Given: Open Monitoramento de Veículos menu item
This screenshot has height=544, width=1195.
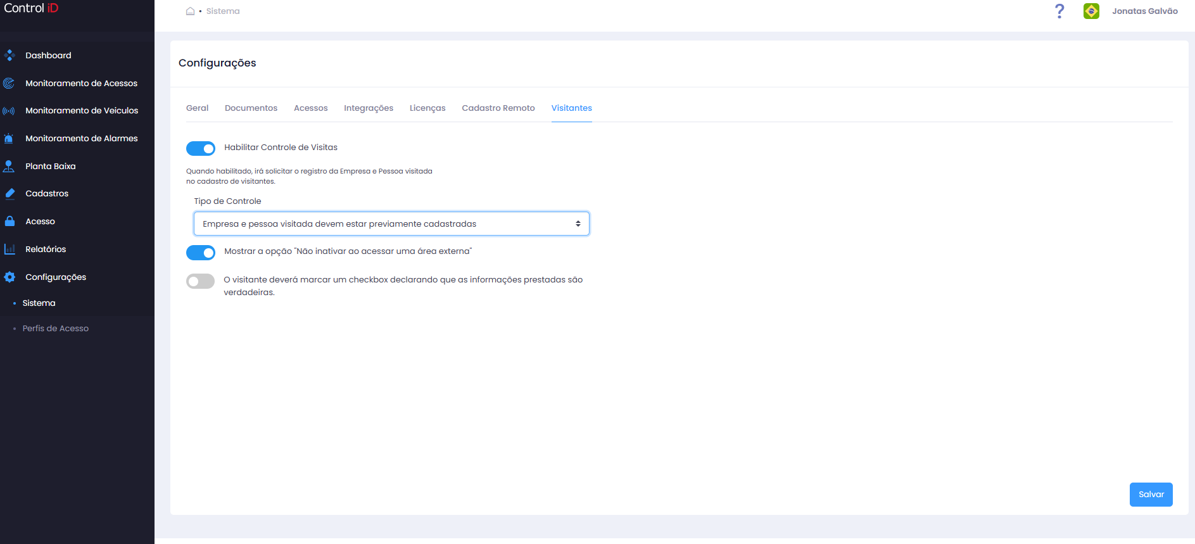Looking at the screenshot, I should 82,111.
